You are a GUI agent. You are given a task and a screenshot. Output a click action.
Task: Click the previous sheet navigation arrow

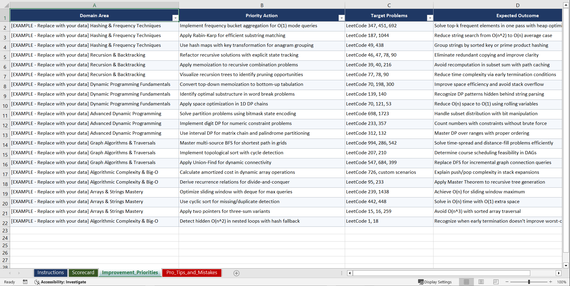pos(10,273)
